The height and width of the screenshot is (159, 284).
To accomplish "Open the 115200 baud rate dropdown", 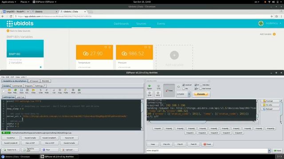I will click(x=189, y=94).
